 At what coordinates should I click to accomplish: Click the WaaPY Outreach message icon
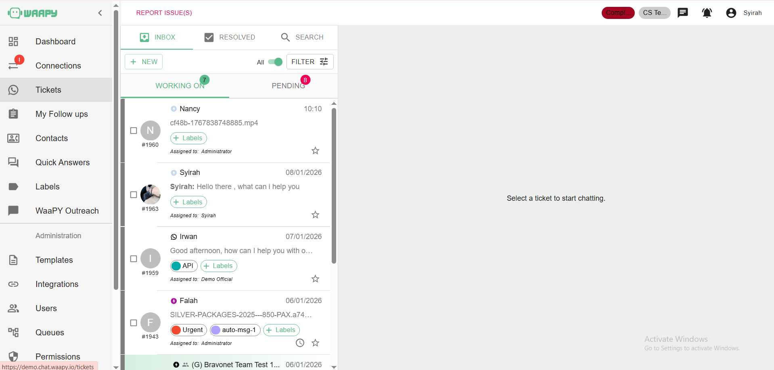[13, 211]
